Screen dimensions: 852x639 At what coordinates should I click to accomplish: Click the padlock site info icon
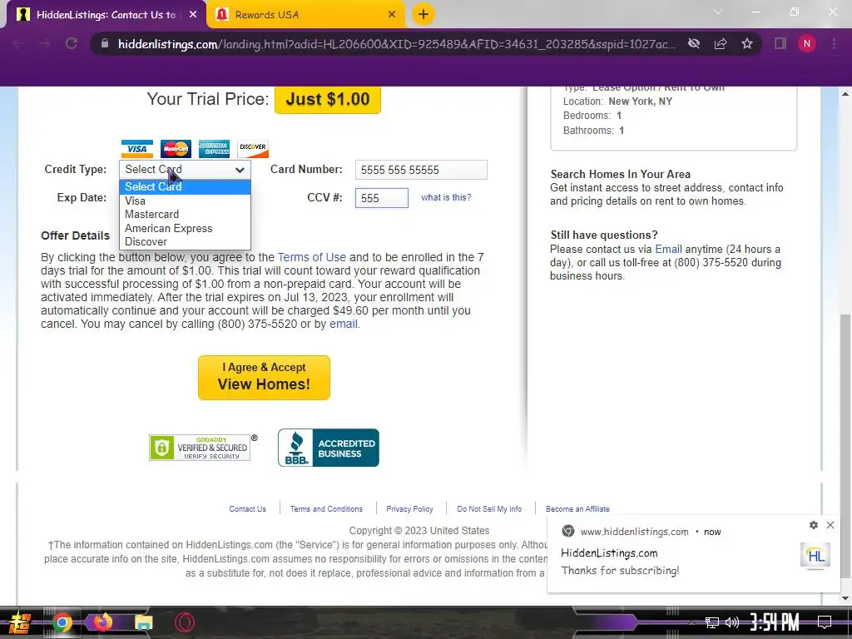tap(105, 43)
